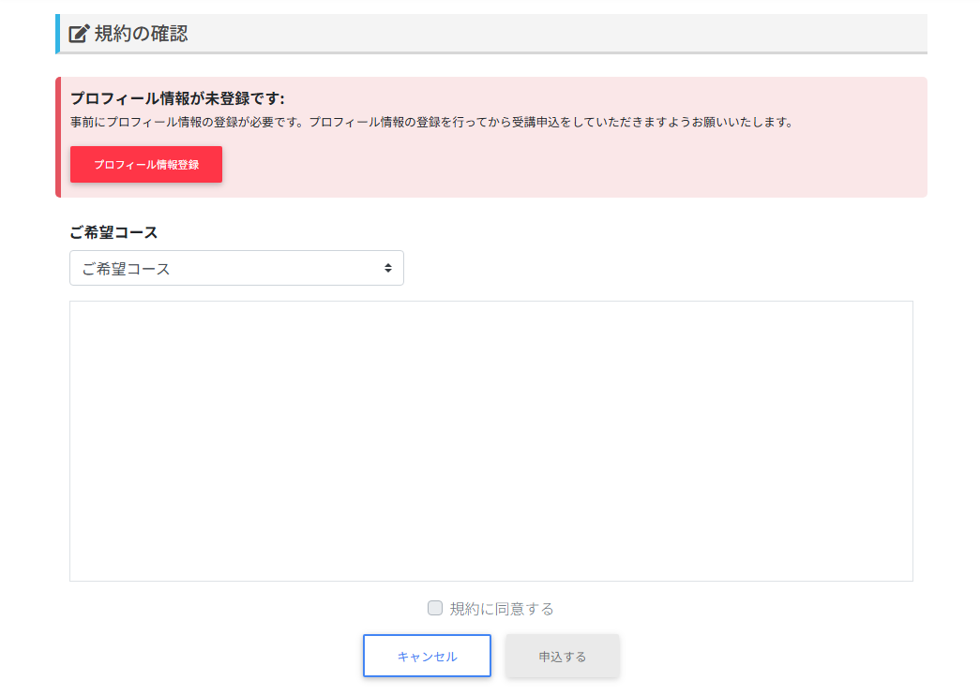Click the right side of course select field
Screen dimensions: 980x695
pyautogui.click(x=356, y=268)
